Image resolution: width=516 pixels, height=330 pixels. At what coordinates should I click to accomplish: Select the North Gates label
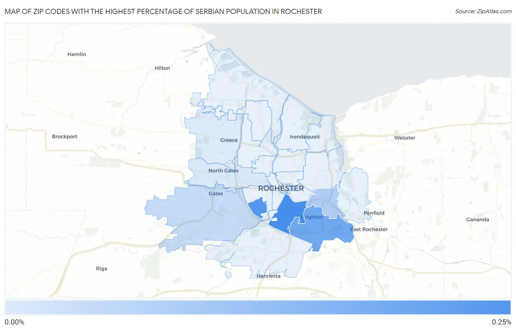(224, 171)
